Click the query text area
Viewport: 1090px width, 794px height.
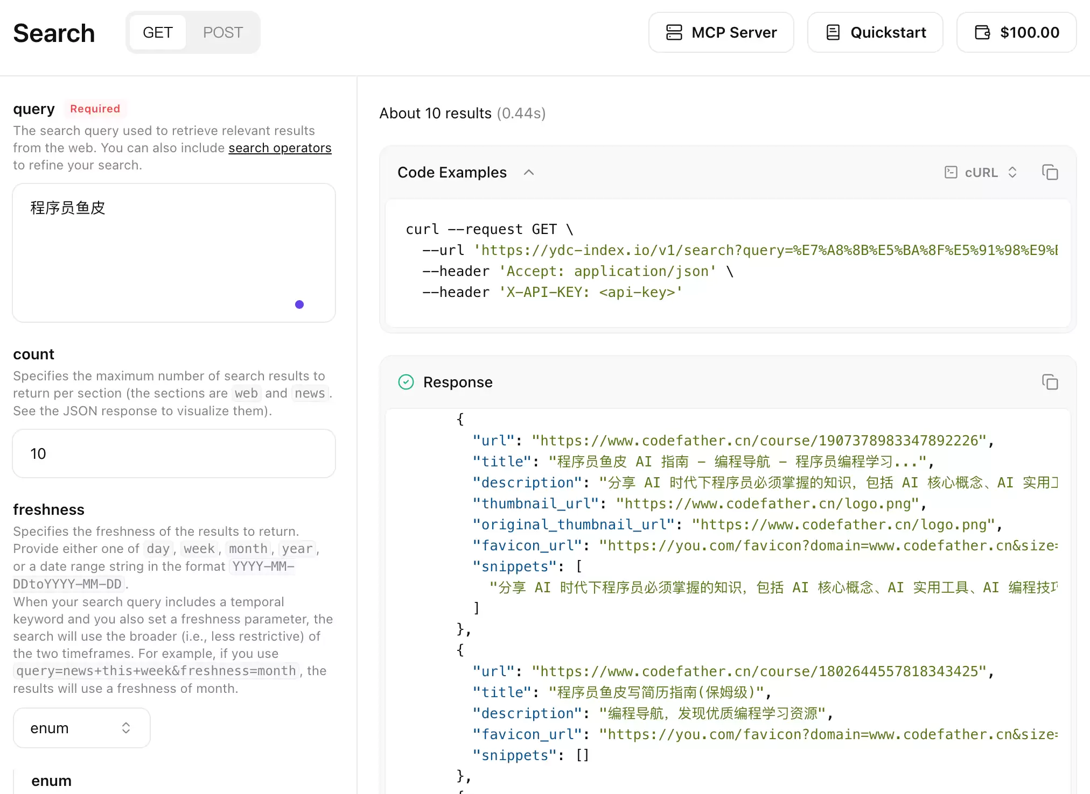[x=174, y=253]
